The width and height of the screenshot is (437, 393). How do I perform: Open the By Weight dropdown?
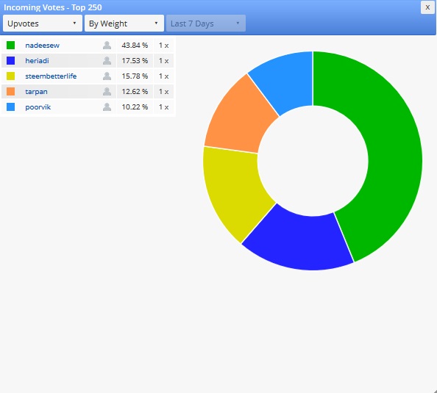(124, 24)
